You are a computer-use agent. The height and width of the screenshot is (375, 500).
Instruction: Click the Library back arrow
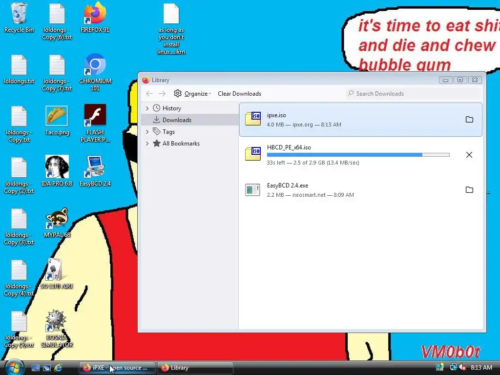(x=149, y=93)
